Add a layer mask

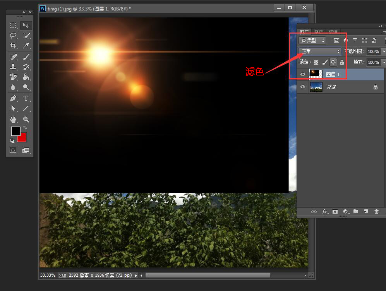[x=335, y=212]
